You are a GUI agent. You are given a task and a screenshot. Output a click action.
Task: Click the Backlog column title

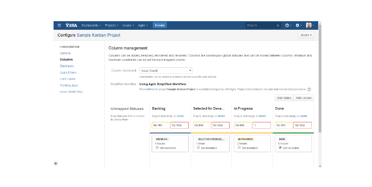[x=159, y=109]
